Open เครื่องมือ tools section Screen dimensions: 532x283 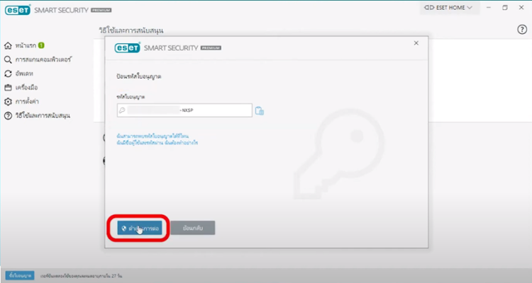tap(26, 88)
